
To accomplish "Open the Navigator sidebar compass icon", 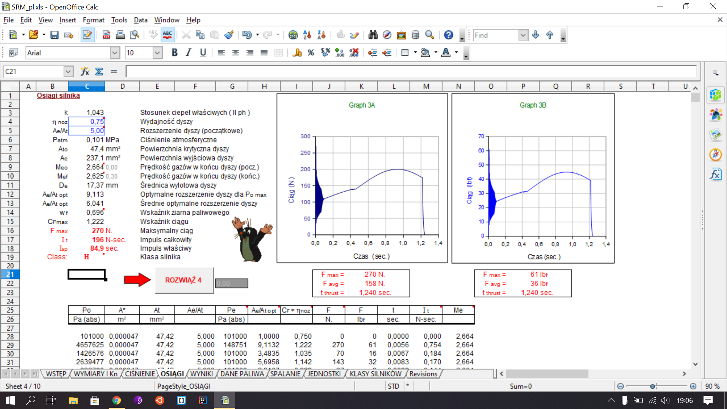I will pyautogui.click(x=715, y=155).
